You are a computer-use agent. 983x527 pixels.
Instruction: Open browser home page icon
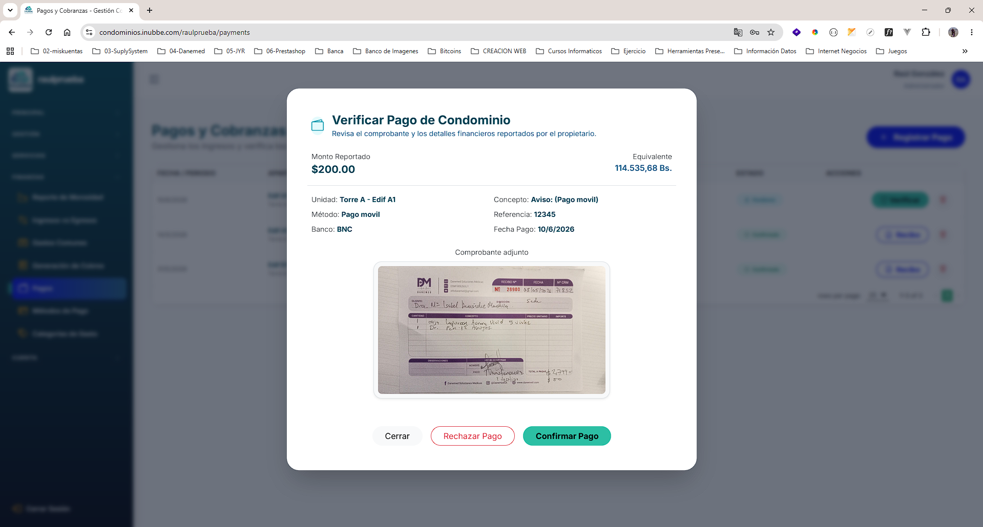(67, 32)
